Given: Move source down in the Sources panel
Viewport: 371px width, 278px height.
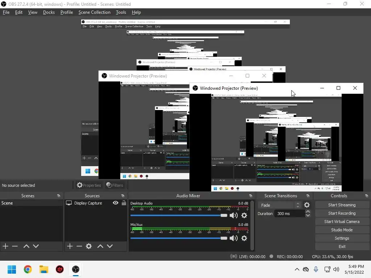Looking at the screenshot, I should 110,246.
